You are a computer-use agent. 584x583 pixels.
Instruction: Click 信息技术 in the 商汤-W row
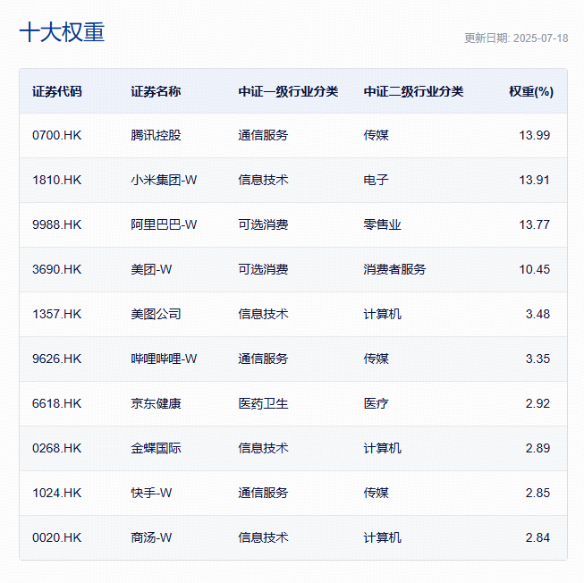click(263, 537)
